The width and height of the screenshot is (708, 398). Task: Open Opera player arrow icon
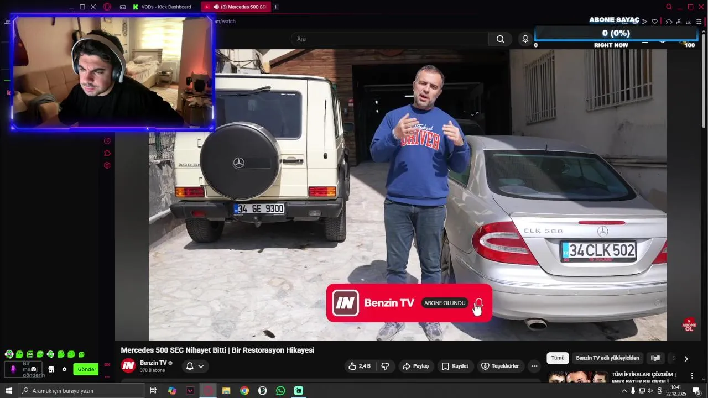(x=644, y=22)
